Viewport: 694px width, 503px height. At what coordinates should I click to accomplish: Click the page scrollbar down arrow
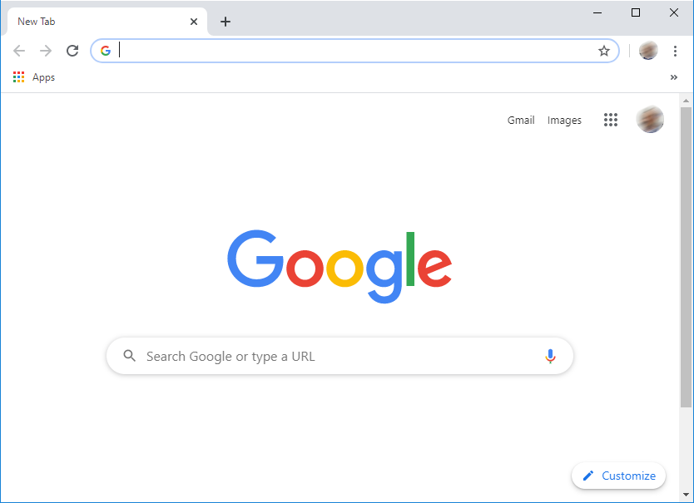[687, 494]
